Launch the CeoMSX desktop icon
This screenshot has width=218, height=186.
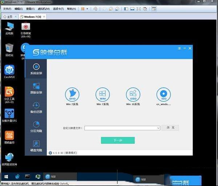(x=9, y=72)
